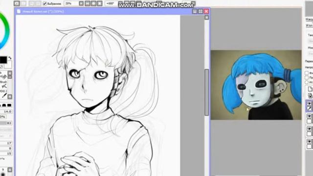Screen dimensions: 313x176
Task: Select the black foreground color swatch
Action: click(3, 60)
